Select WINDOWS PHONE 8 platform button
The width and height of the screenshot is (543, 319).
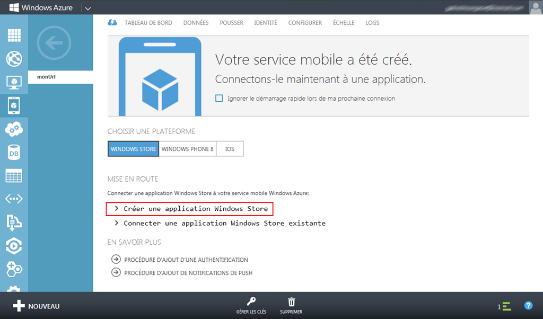coord(187,149)
